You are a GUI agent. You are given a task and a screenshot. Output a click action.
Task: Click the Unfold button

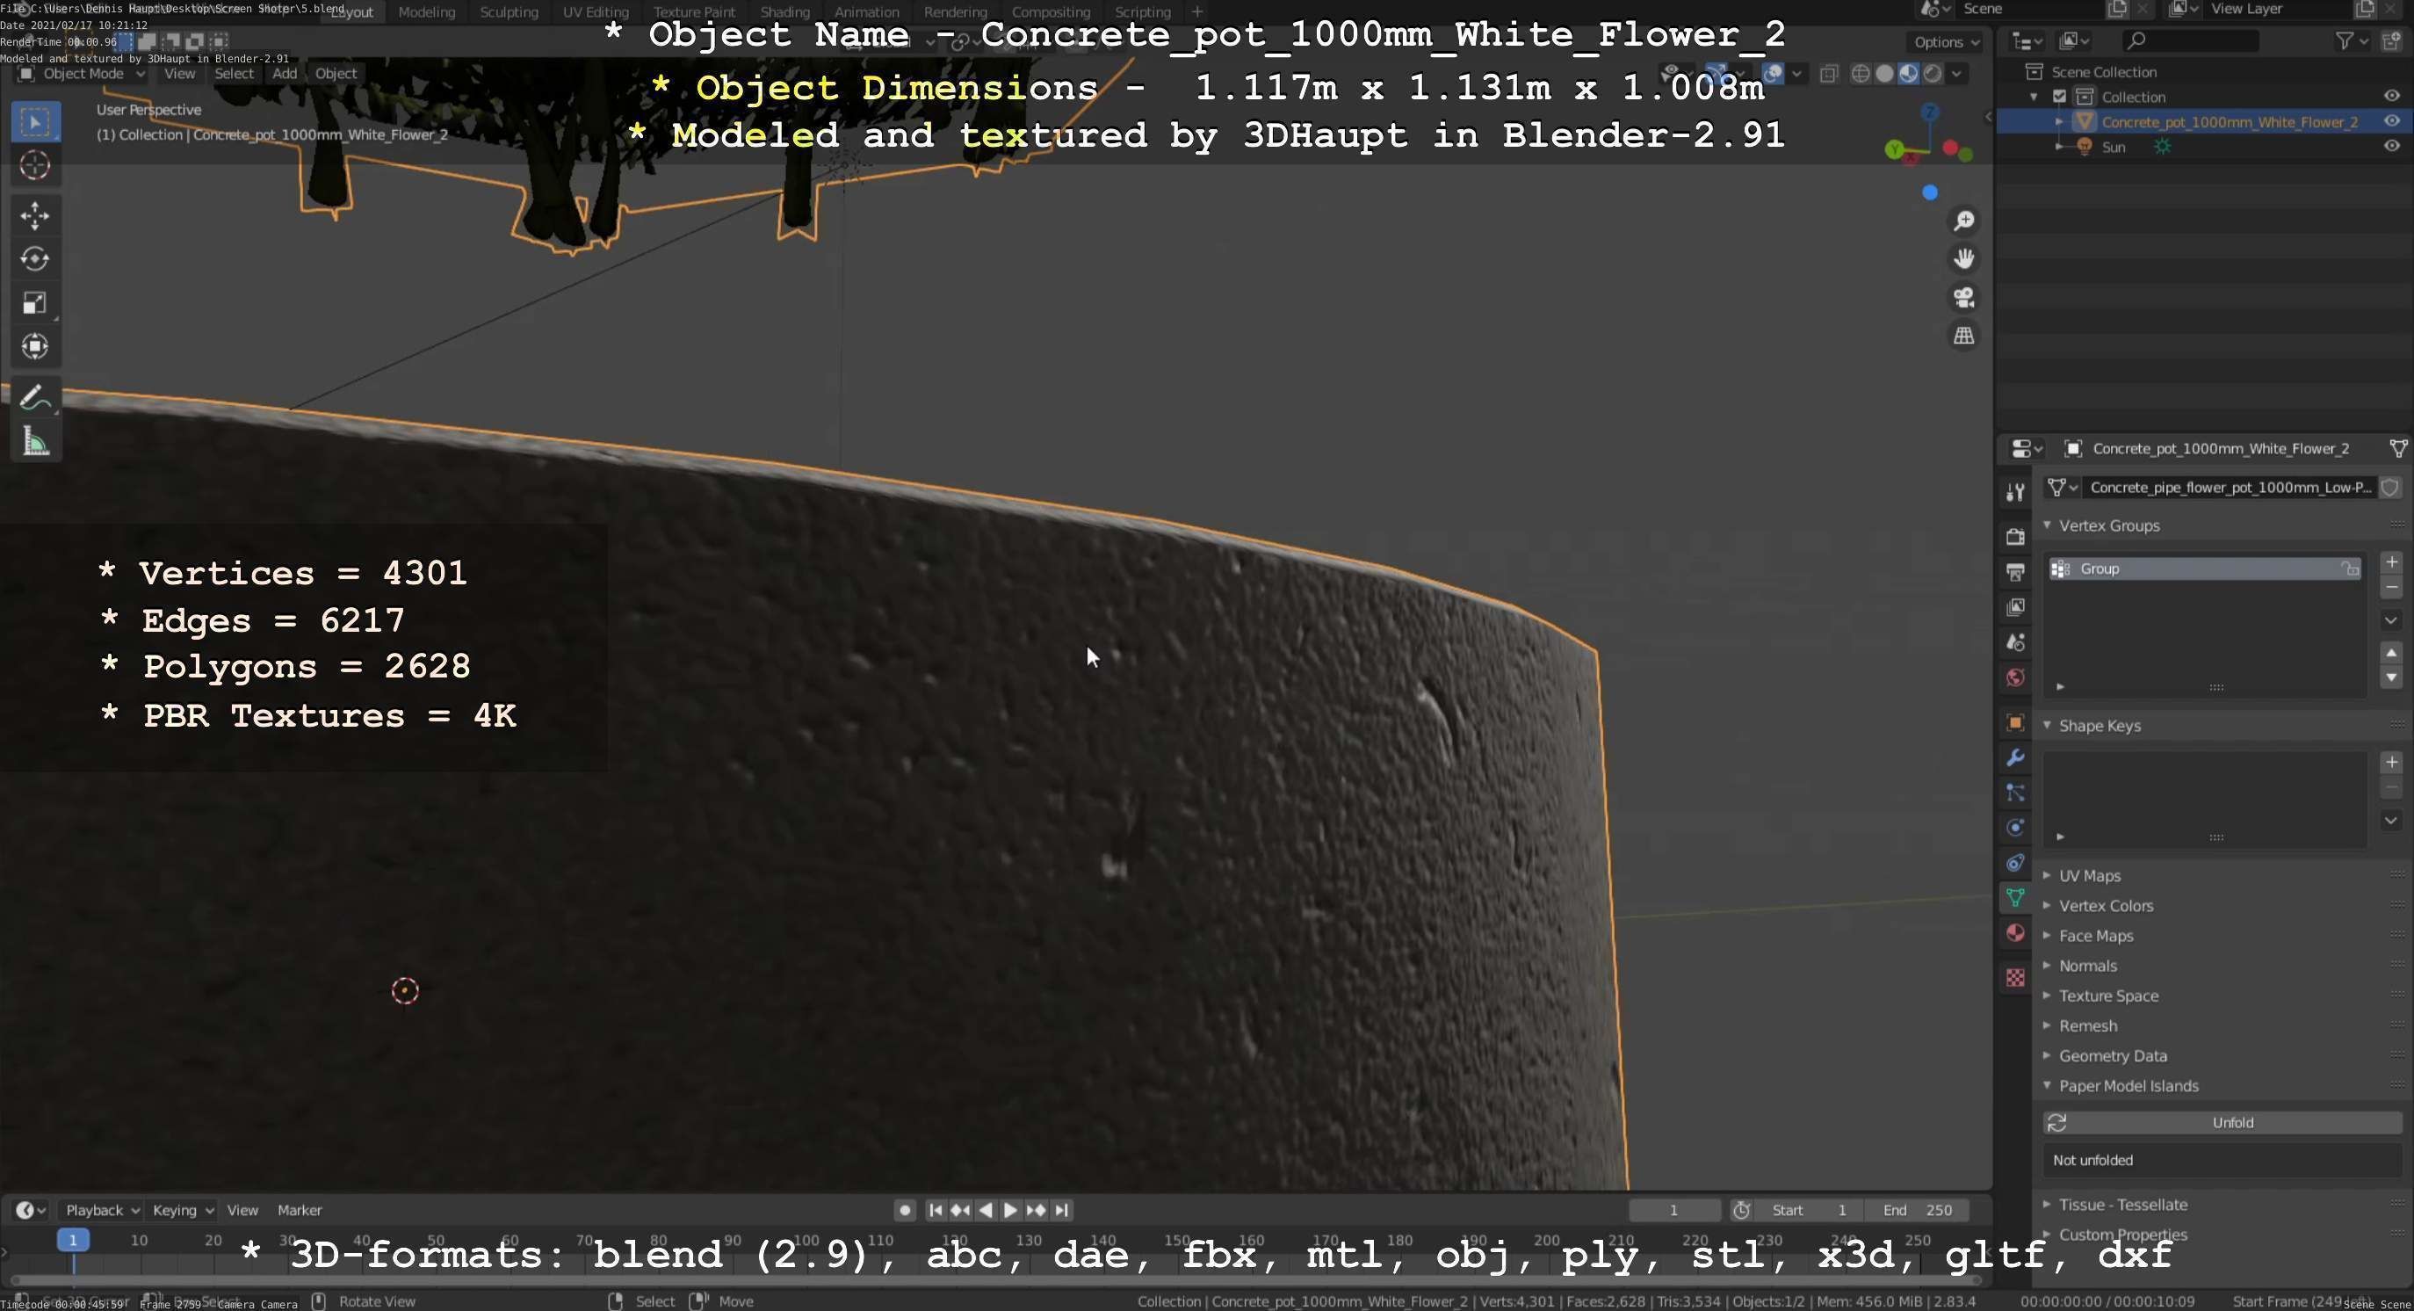click(x=2231, y=1122)
